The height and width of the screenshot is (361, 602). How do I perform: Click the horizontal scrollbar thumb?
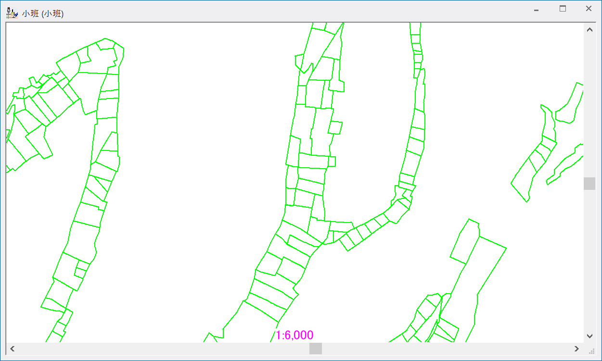(315, 349)
